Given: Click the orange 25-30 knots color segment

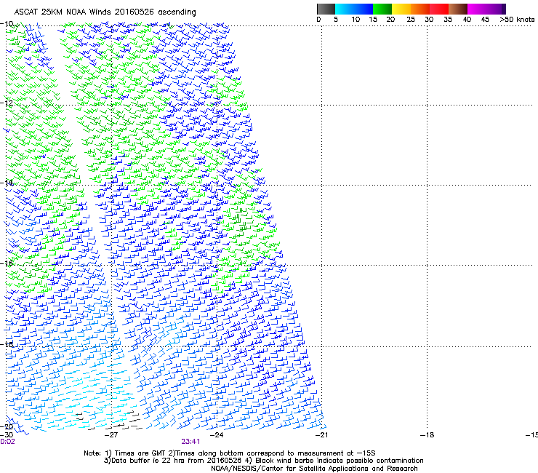Looking at the screenshot, I should click(420, 9).
